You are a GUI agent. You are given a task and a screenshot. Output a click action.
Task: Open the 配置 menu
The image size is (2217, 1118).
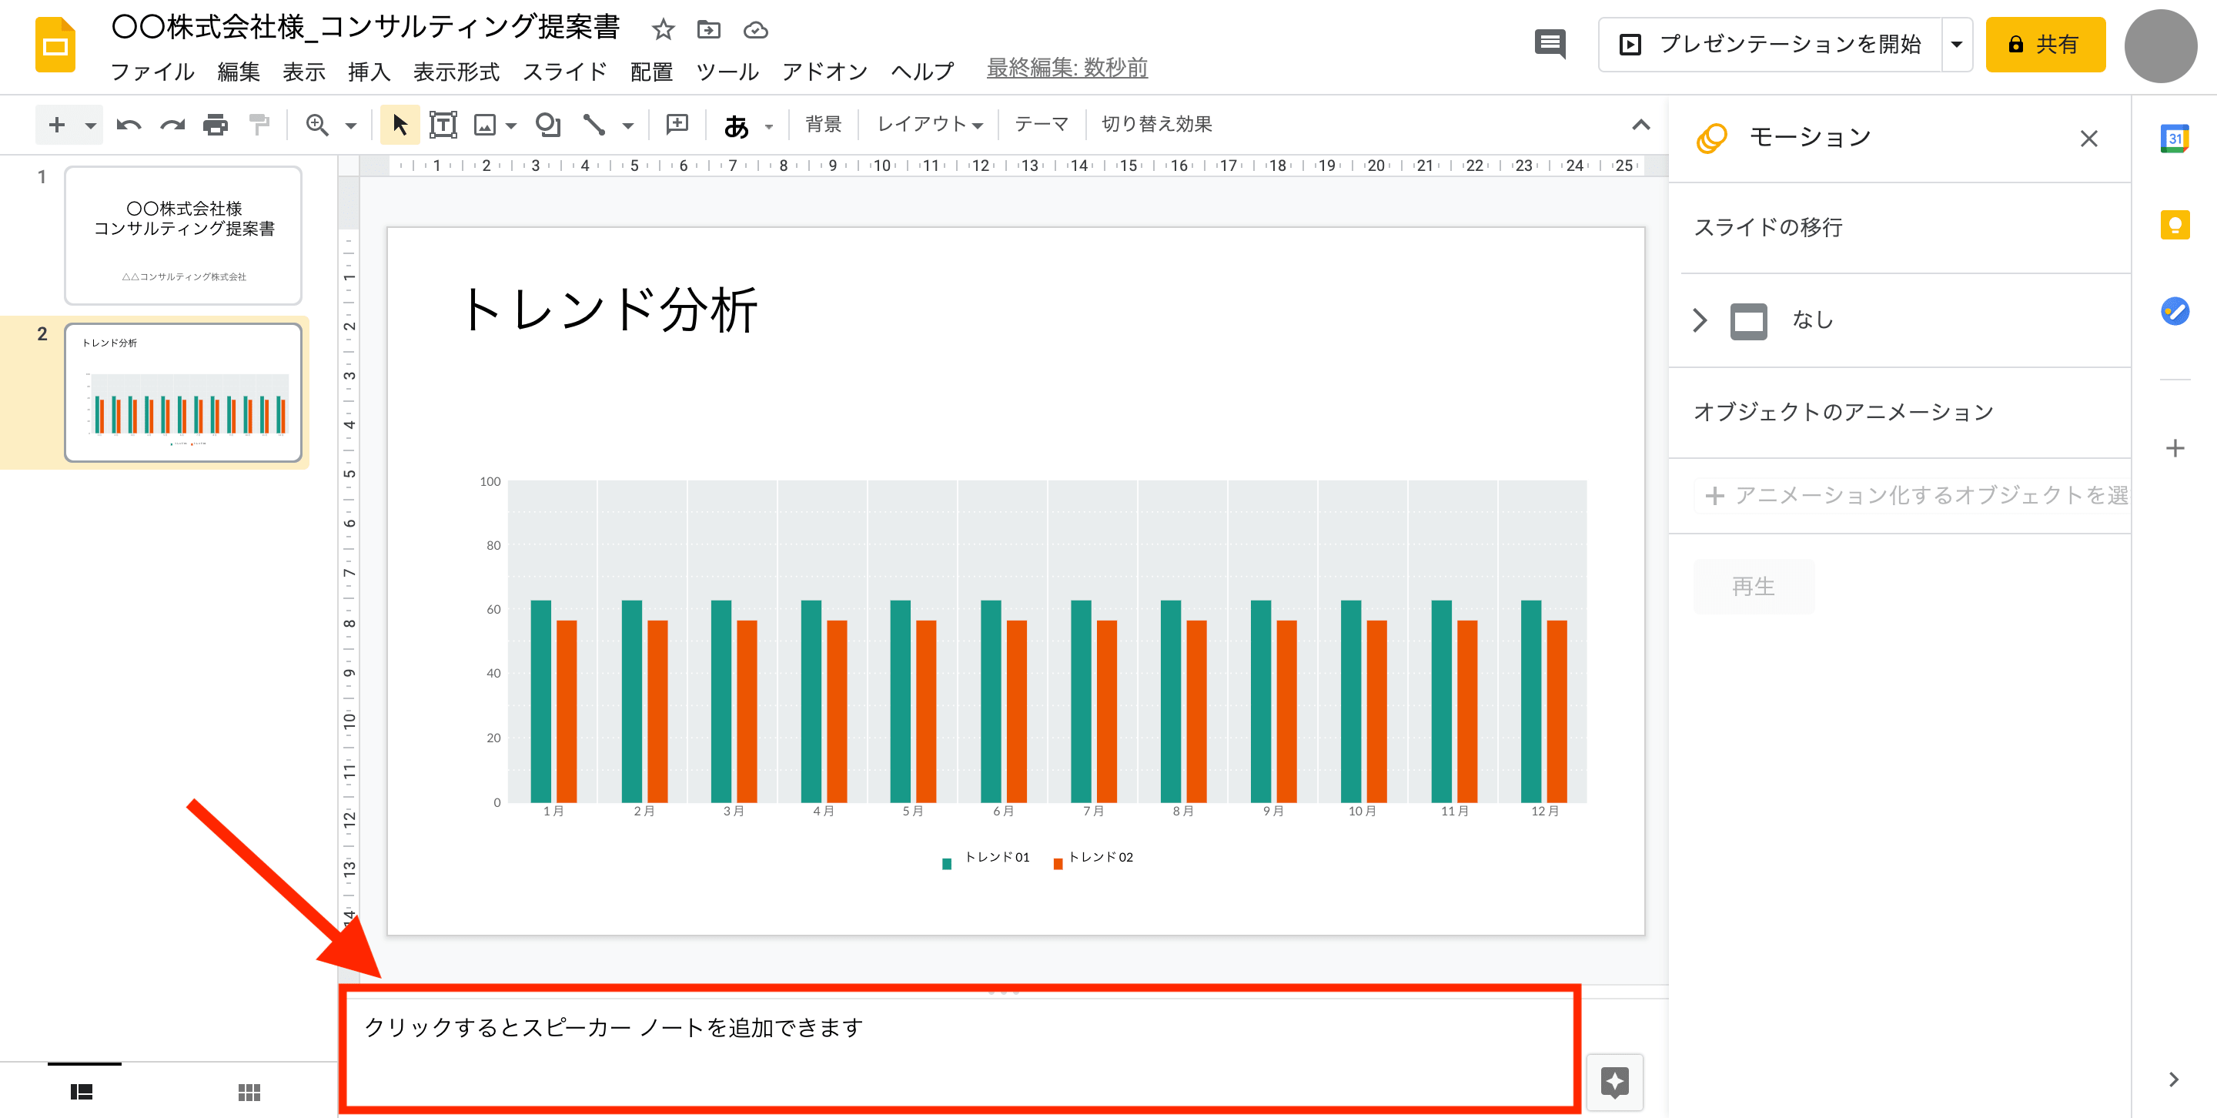pyautogui.click(x=651, y=72)
